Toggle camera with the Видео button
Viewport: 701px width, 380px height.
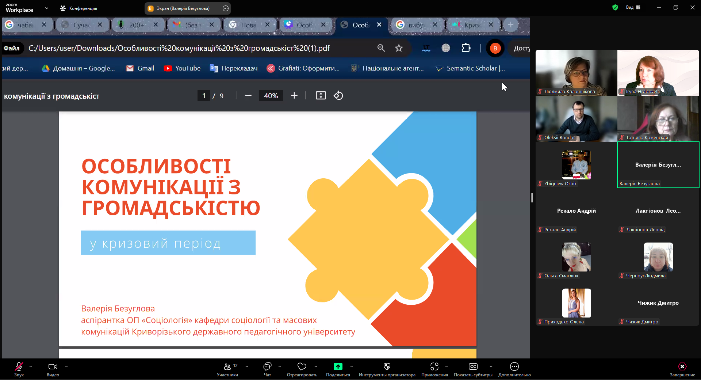[53, 369]
